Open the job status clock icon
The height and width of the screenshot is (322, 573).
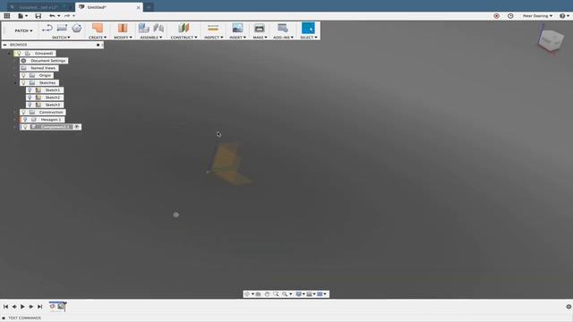[510, 16]
